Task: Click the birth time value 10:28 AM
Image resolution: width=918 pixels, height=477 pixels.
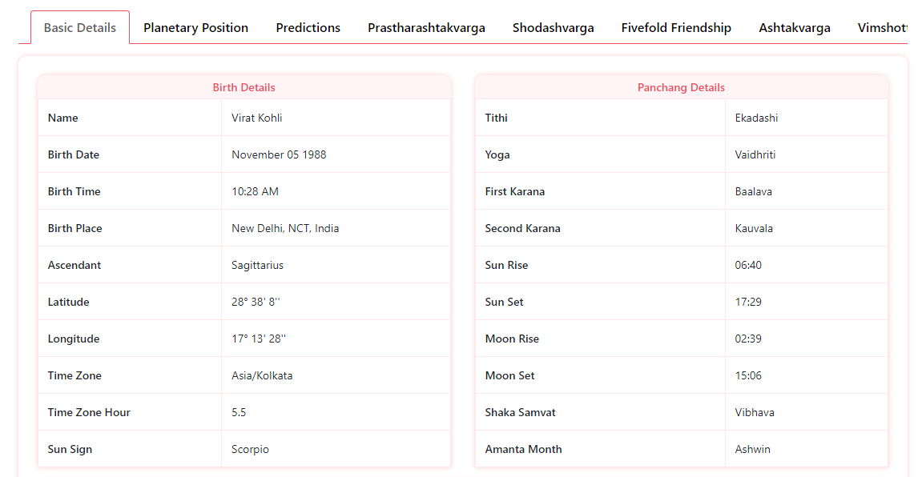Action: (x=256, y=191)
